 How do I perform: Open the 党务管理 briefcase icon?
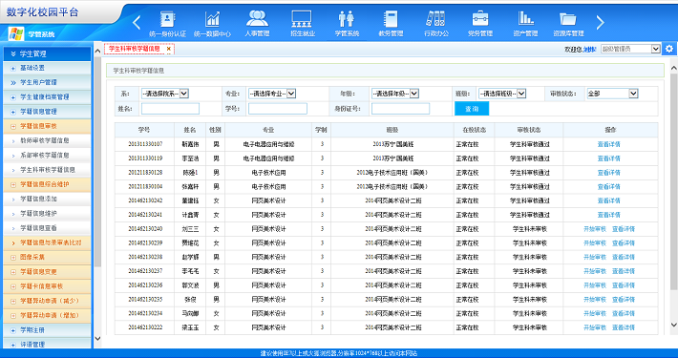(x=480, y=19)
